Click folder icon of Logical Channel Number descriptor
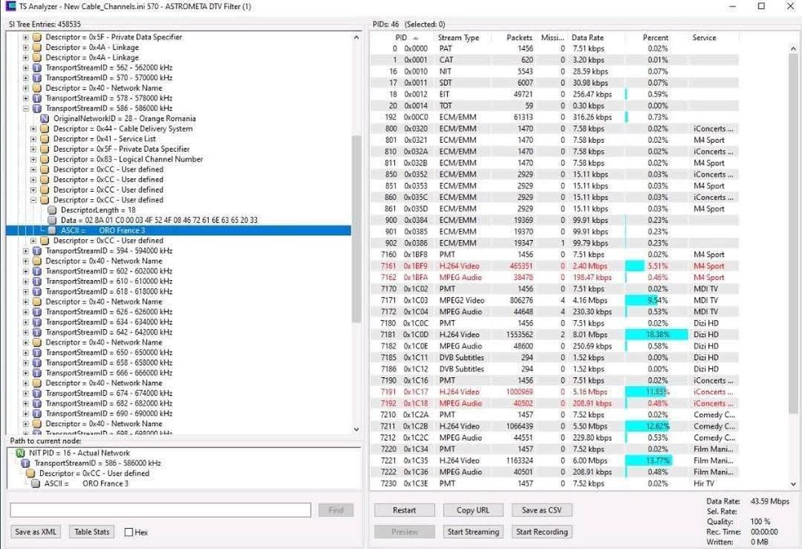Screen dimensions: 802x549 pyautogui.click(x=45, y=160)
